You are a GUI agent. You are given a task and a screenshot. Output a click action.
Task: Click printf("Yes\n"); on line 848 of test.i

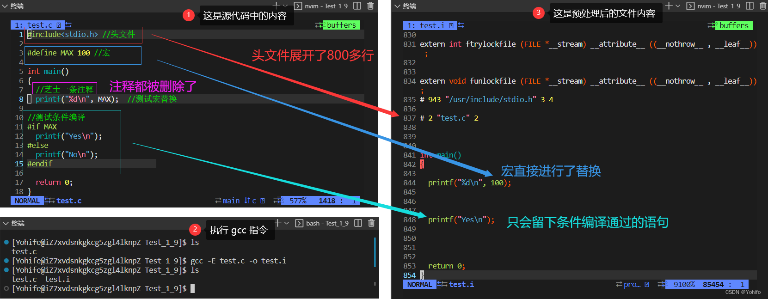[461, 220]
